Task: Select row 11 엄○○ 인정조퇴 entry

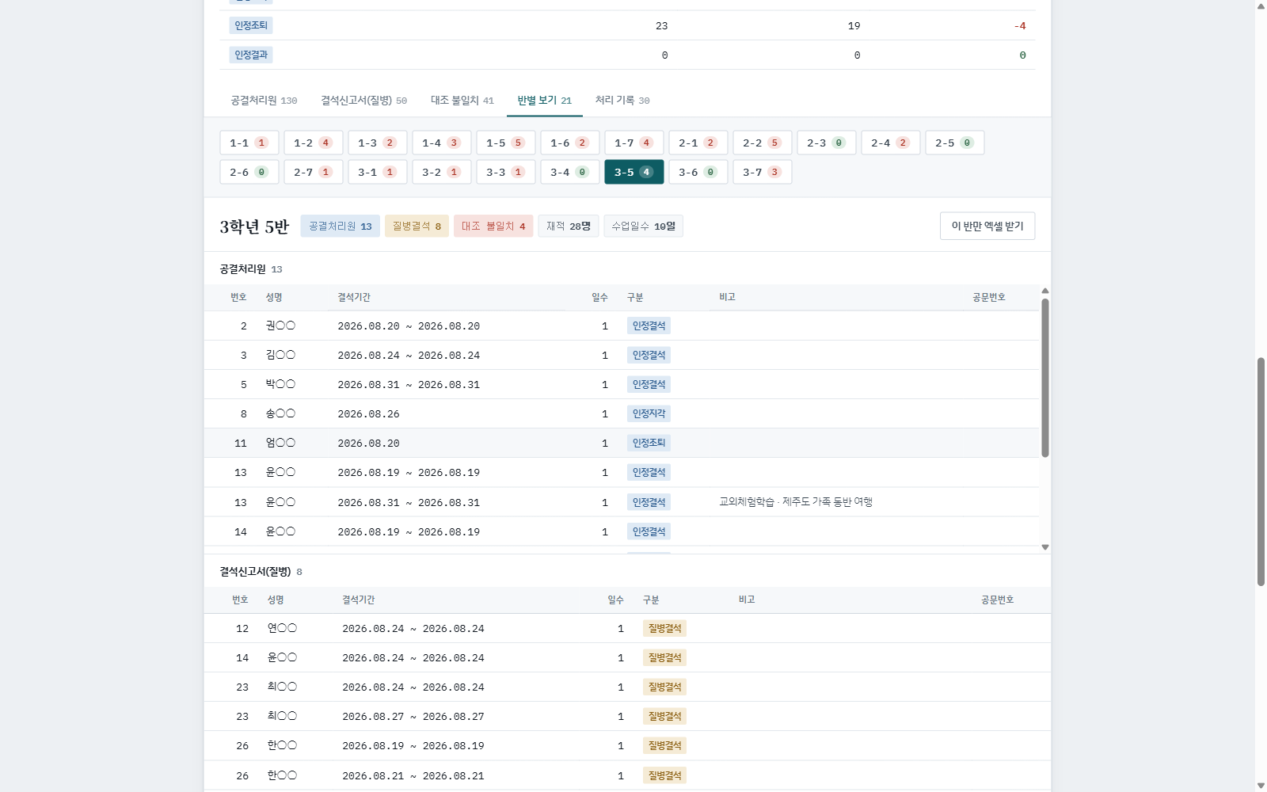Action: [x=622, y=443]
